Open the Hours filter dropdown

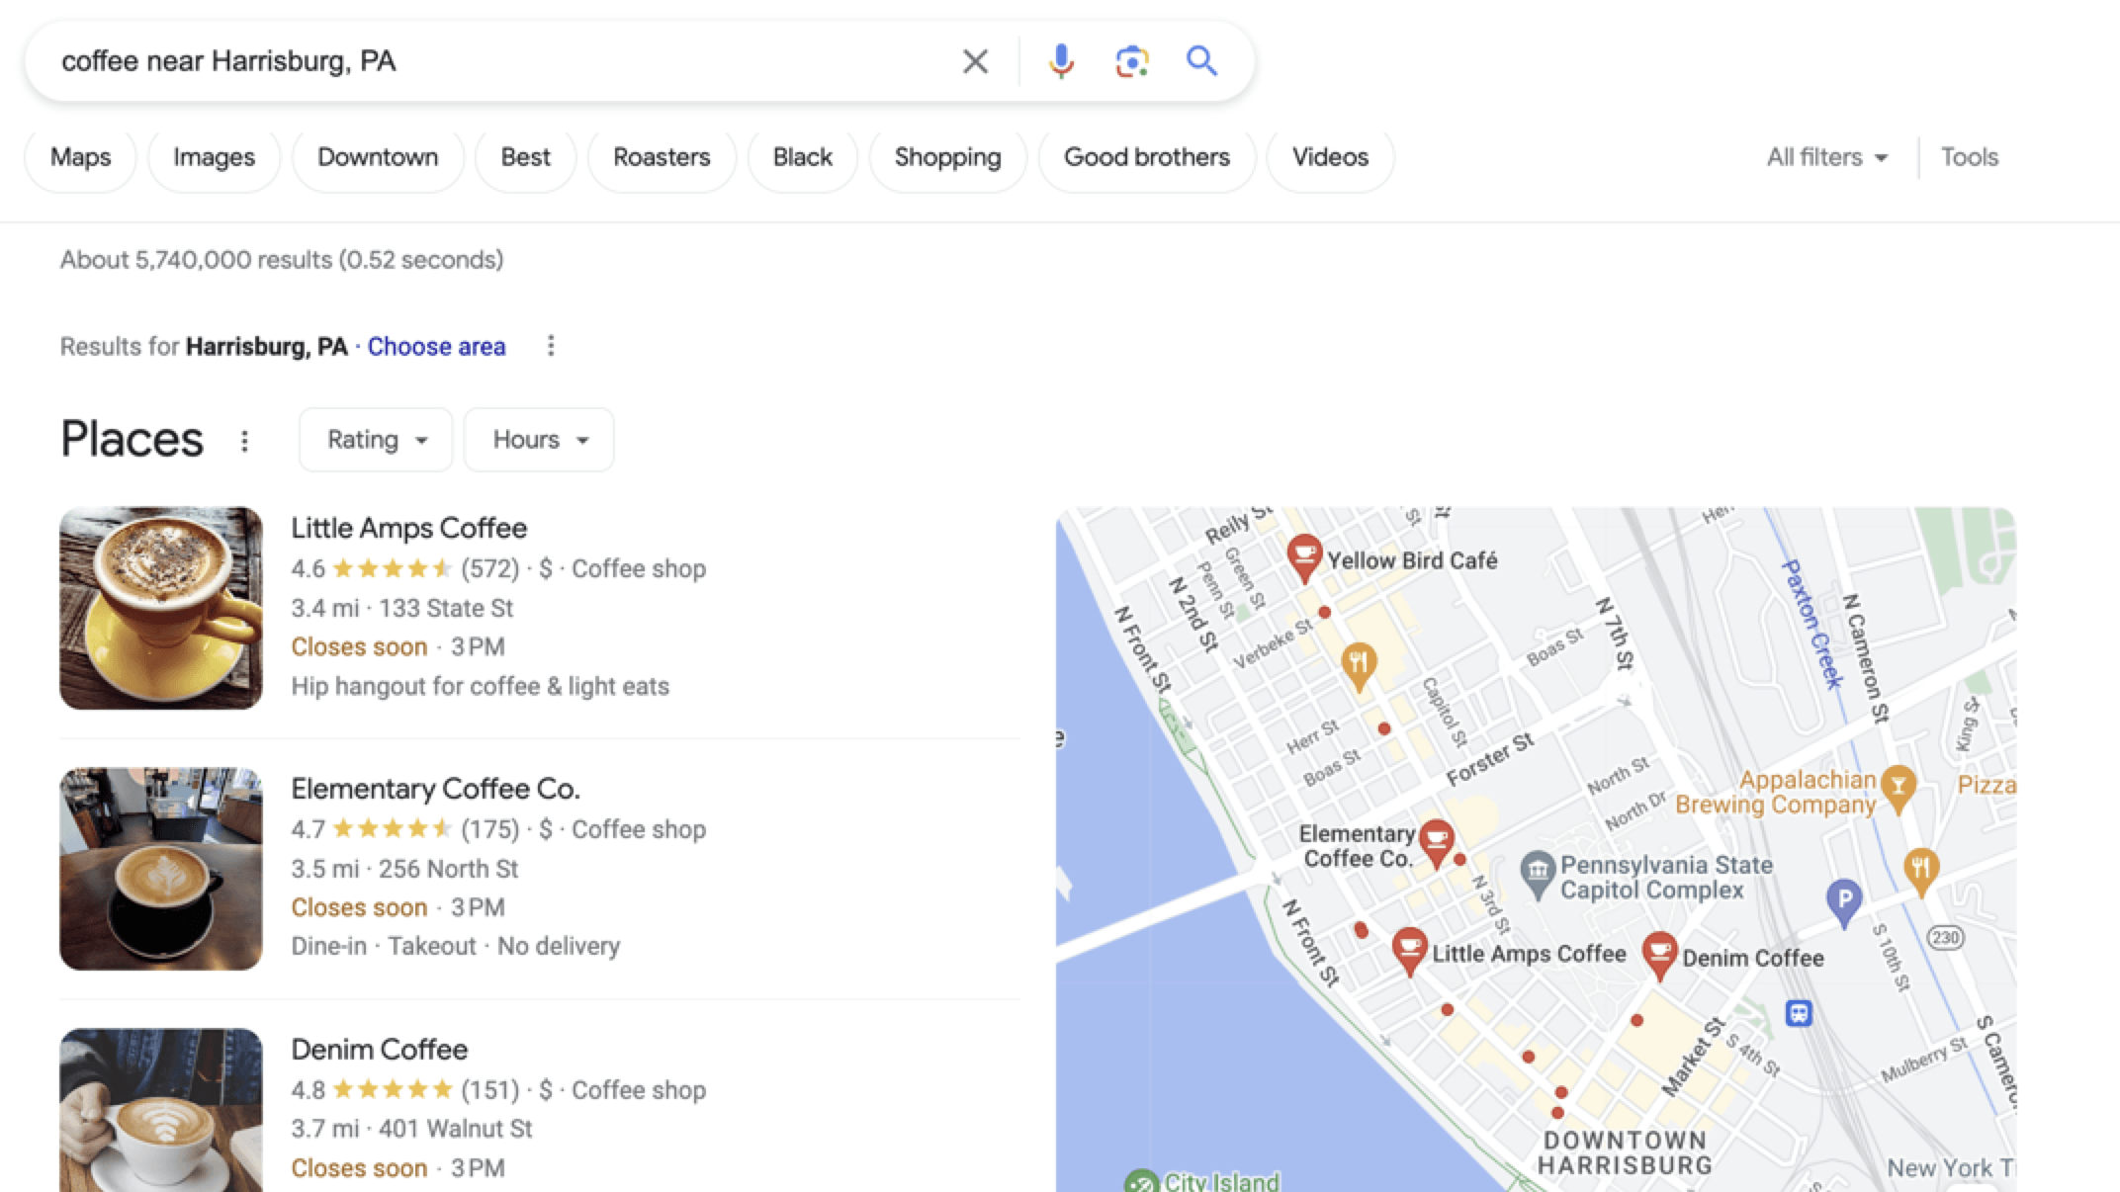[x=539, y=440]
